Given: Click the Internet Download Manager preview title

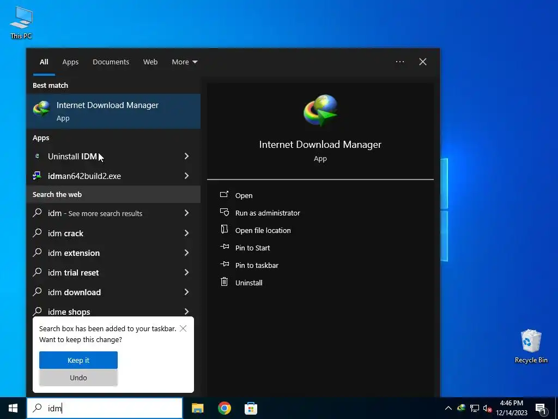Looking at the screenshot, I should coord(320,144).
